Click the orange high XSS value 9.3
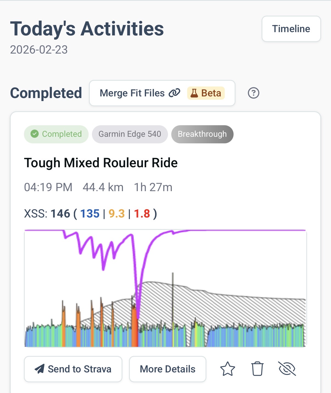This screenshot has height=393, width=331. (117, 214)
